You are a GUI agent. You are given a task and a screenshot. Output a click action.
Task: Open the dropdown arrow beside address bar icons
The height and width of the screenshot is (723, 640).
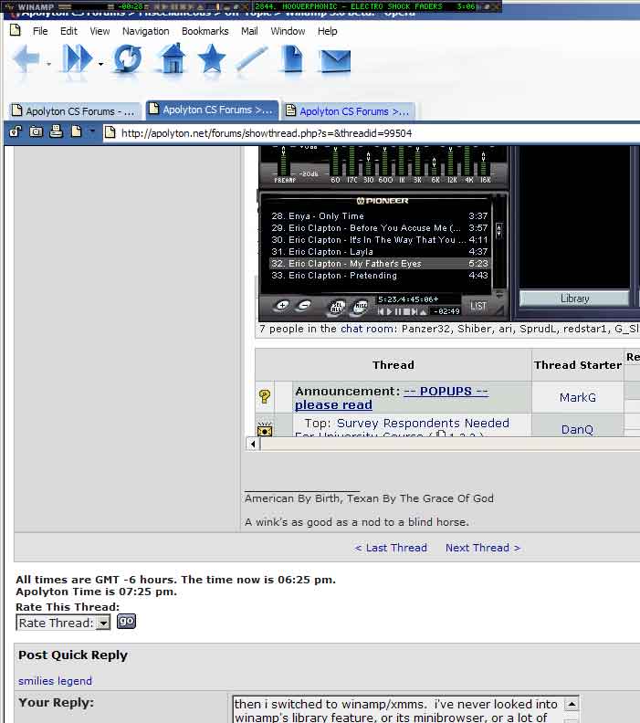pyautogui.click(x=92, y=131)
